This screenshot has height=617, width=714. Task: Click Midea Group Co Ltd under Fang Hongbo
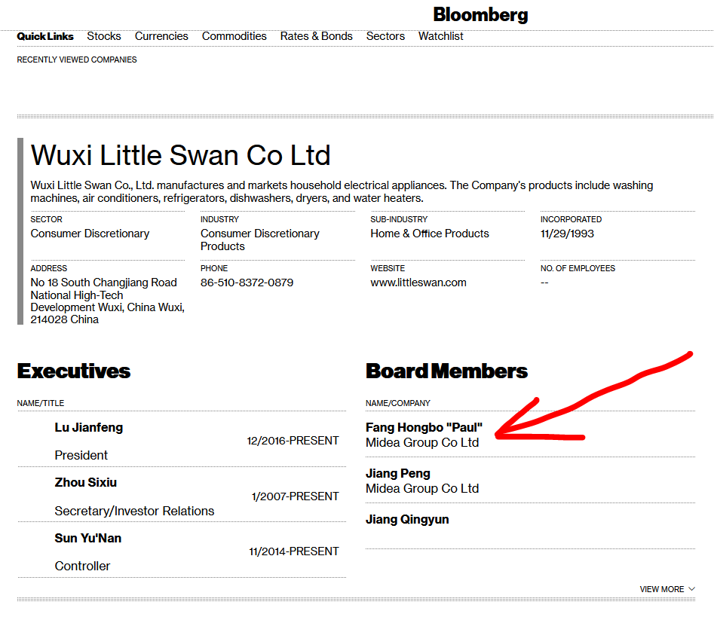click(422, 442)
